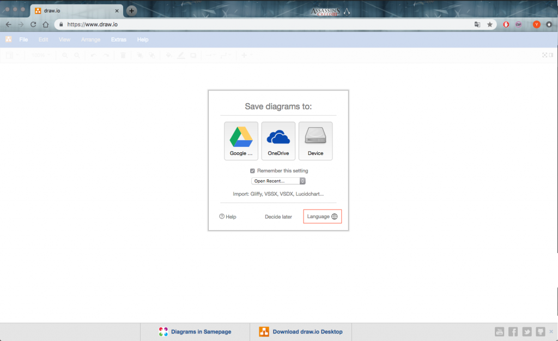
Task: Click the browser Forward arrow
Action: click(x=21, y=24)
